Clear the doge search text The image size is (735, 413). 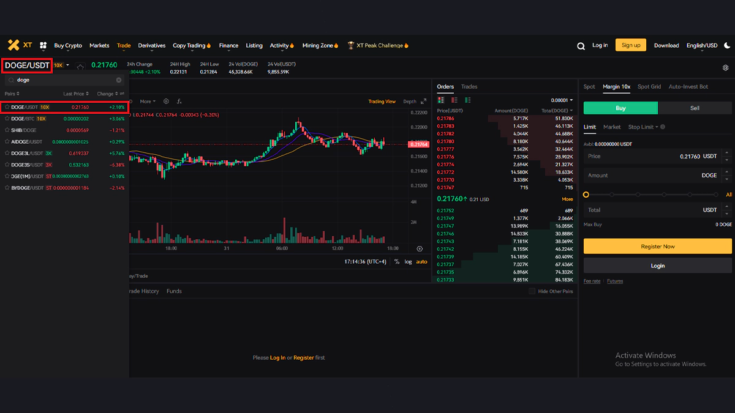[x=119, y=80]
